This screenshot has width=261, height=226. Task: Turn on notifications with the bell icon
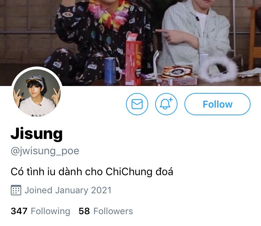166,104
